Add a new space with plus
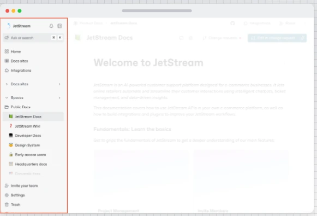 [59, 98]
